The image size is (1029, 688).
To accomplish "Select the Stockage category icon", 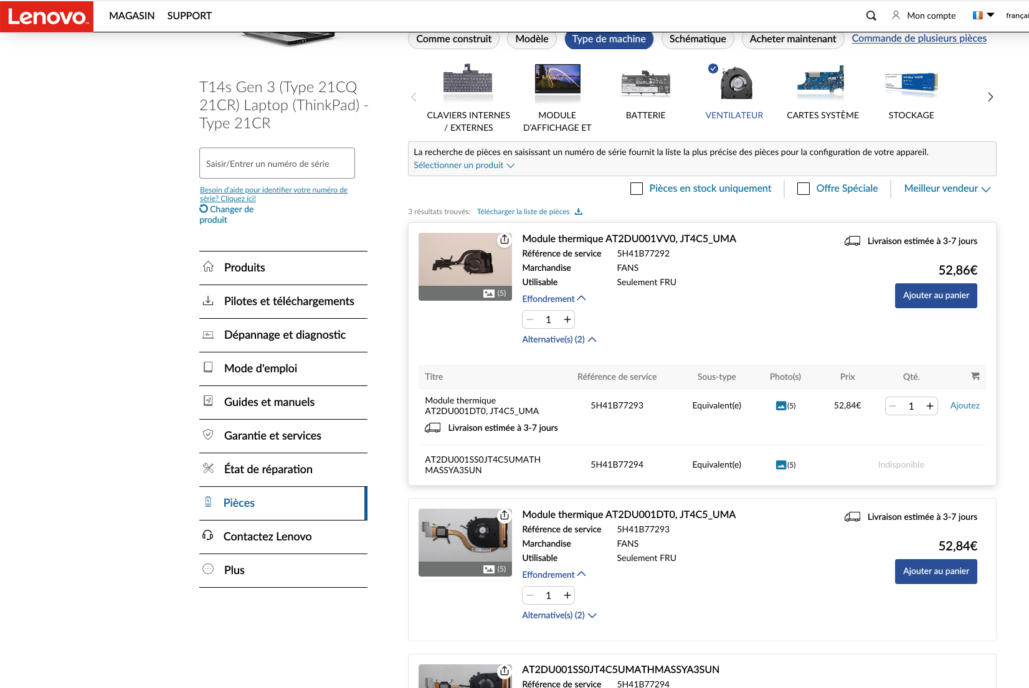I will click(911, 84).
